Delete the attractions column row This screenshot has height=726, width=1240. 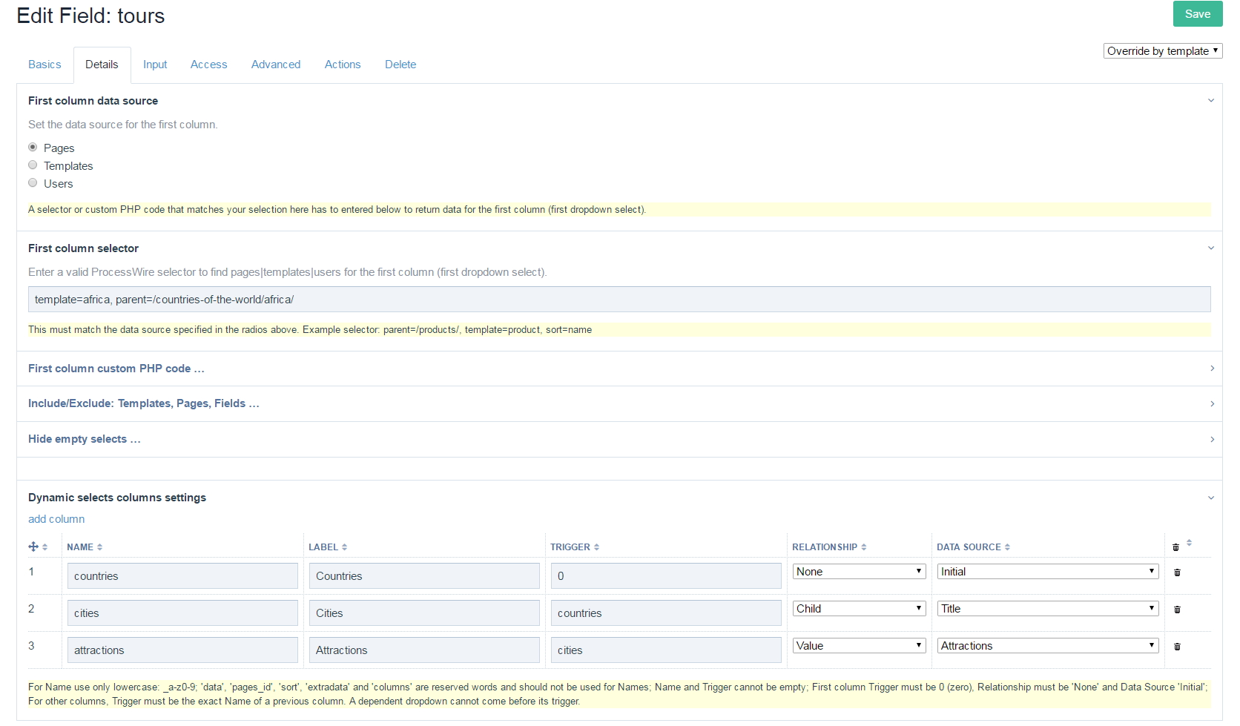1177,647
